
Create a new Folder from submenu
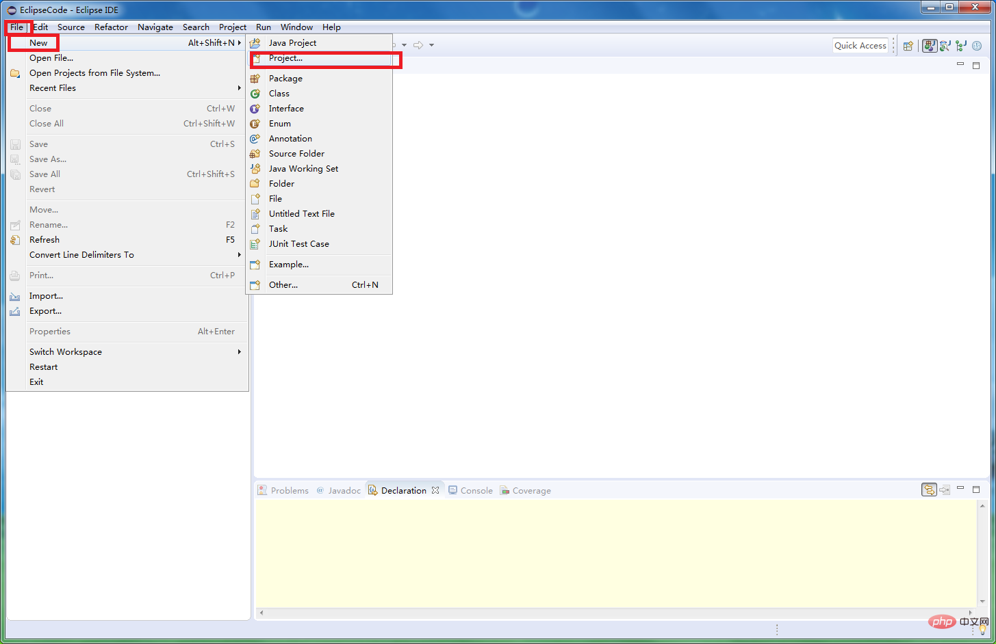coord(319,183)
